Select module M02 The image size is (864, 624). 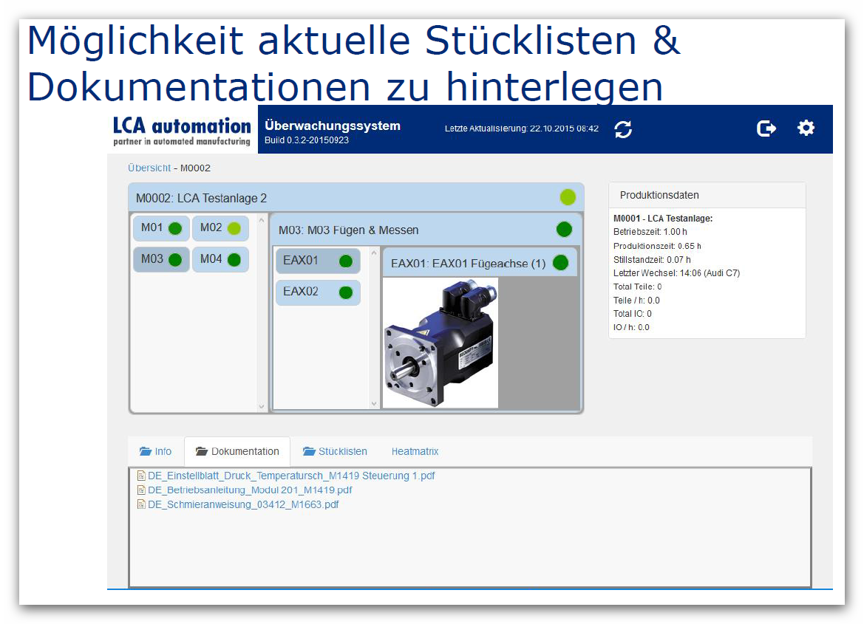click(220, 228)
